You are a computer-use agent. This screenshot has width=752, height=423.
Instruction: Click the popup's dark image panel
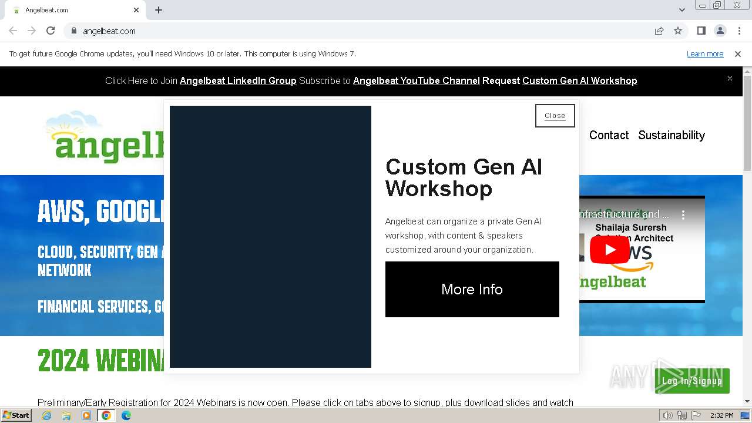pos(270,237)
